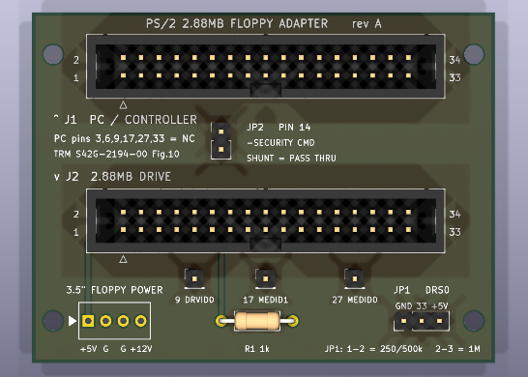The height and width of the screenshot is (377, 528).
Task: Click the JP1 three-pin jumper header
Action: (422, 321)
